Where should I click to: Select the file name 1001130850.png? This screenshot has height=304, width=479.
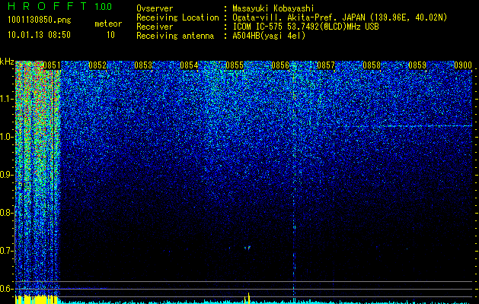[x=39, y=20]
